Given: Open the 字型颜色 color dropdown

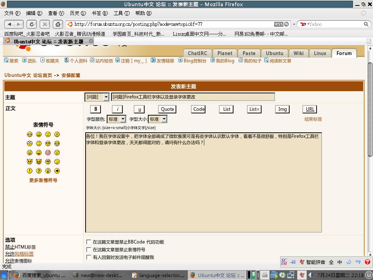Looking at the screenshot, I should click(116, 119).
